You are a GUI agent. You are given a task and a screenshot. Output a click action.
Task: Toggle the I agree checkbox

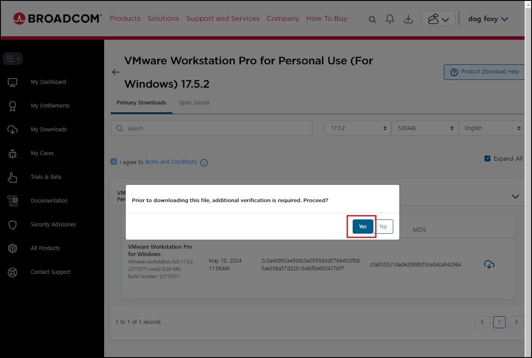pyautogui.click(x=114, y=162)
